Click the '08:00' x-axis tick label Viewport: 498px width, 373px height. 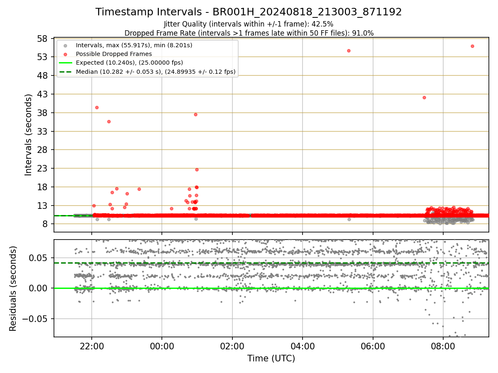pyautogui.click(x=443, y=346)
